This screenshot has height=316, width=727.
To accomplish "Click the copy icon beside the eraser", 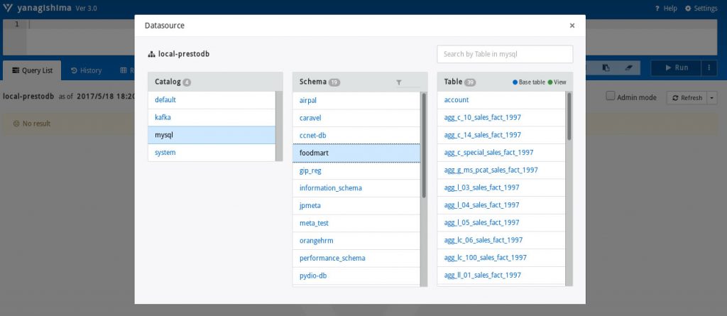I will 606,68.
